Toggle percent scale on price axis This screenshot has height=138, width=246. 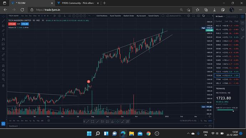pos(201,121)
